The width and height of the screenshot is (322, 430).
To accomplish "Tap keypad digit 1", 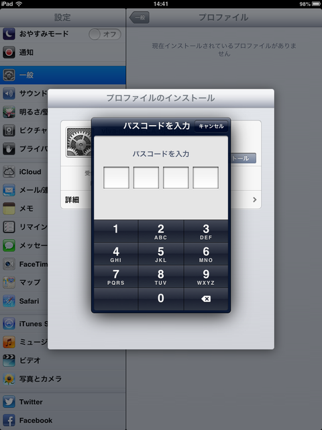I will pos(116,231).
